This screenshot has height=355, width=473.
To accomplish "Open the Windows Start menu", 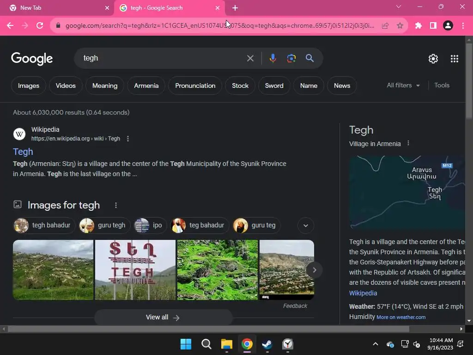I will [x=186, y=344].
